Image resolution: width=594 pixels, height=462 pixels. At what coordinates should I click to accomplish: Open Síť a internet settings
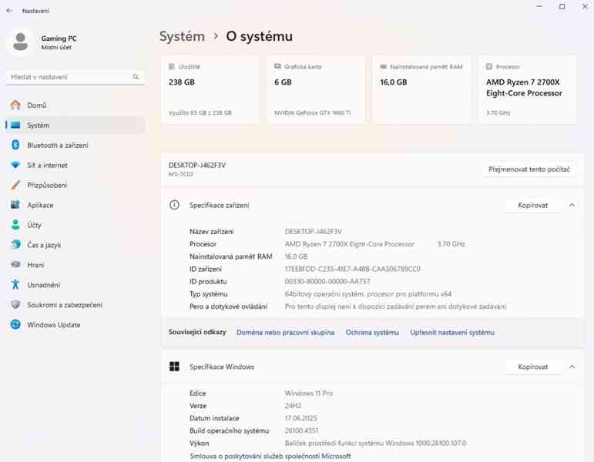tap(75, 165)
